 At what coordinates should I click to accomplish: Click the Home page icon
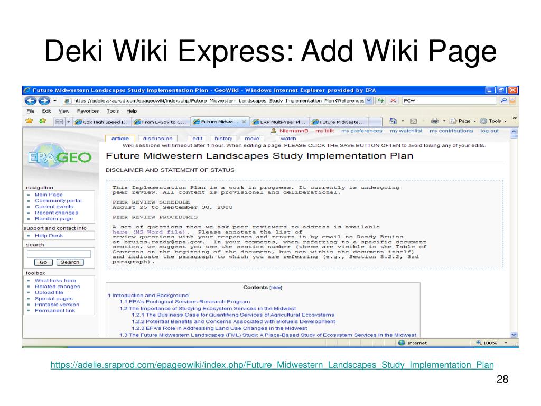393,121
